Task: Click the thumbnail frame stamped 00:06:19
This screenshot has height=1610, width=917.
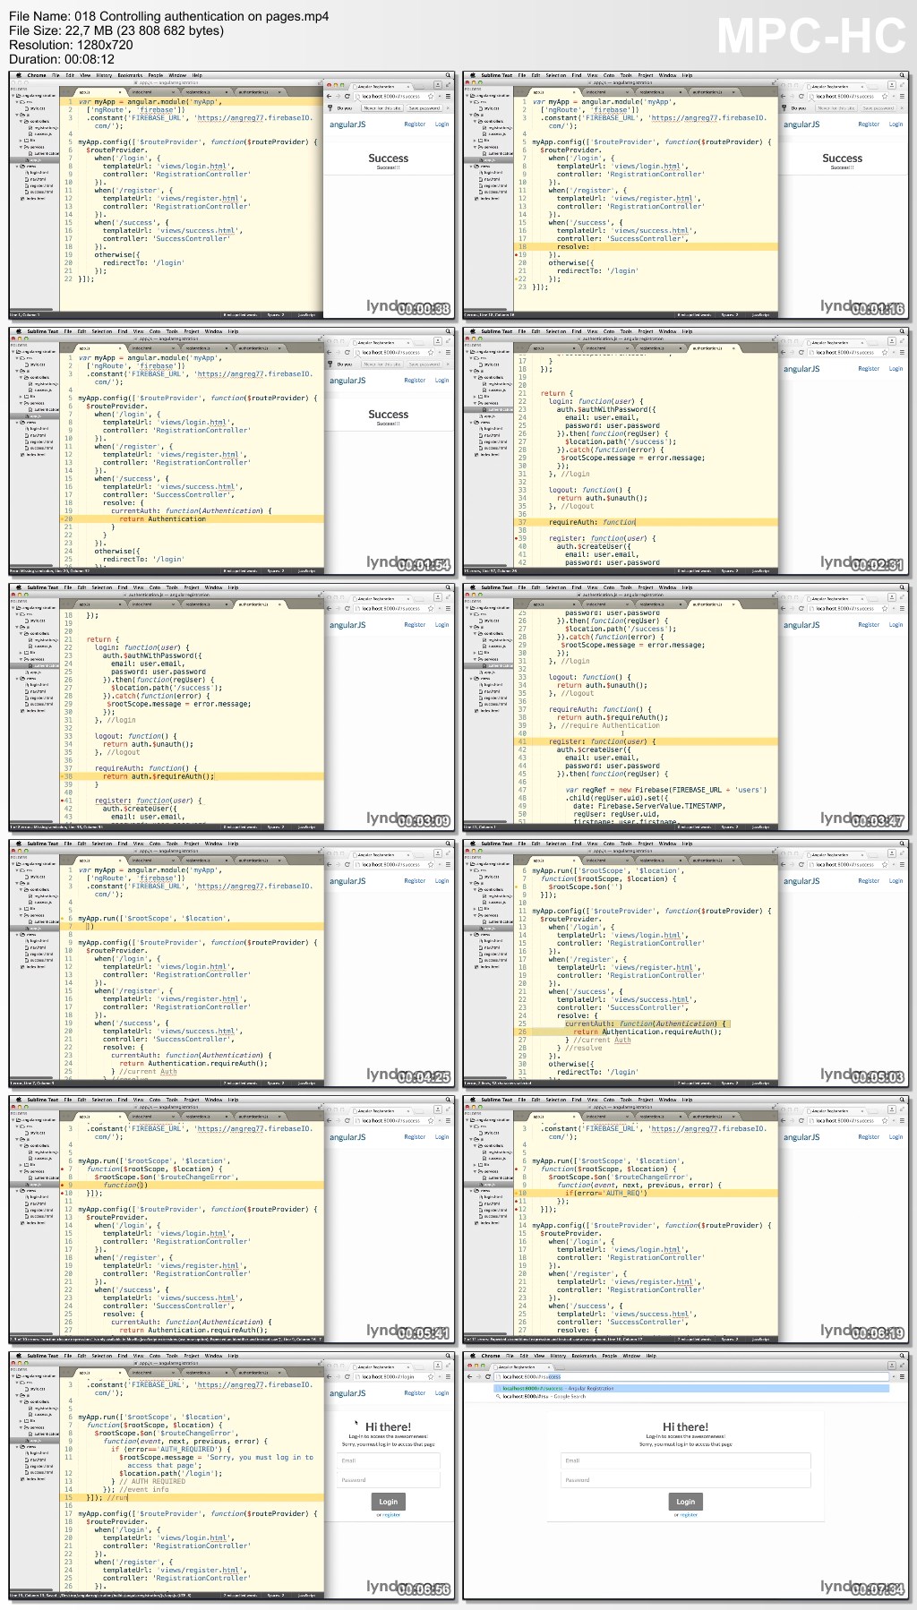Action: tap(686, 1220)
